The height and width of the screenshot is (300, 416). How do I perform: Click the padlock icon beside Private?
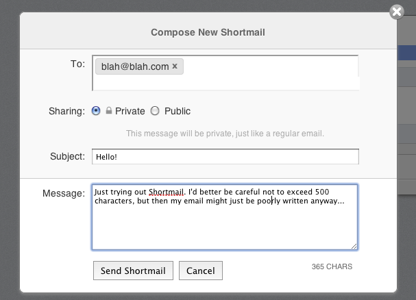pyautogui.click(x=109, y=110)
